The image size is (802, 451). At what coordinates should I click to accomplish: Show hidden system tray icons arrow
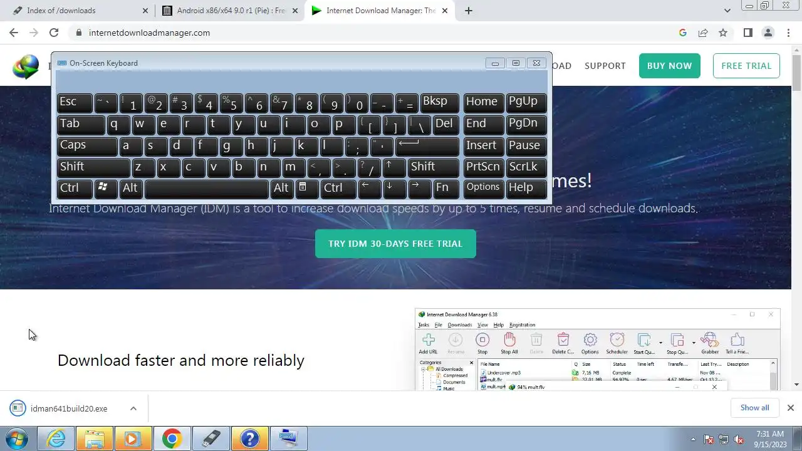click(693, 439)
